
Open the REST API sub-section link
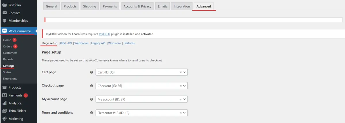tap(66, 43)
